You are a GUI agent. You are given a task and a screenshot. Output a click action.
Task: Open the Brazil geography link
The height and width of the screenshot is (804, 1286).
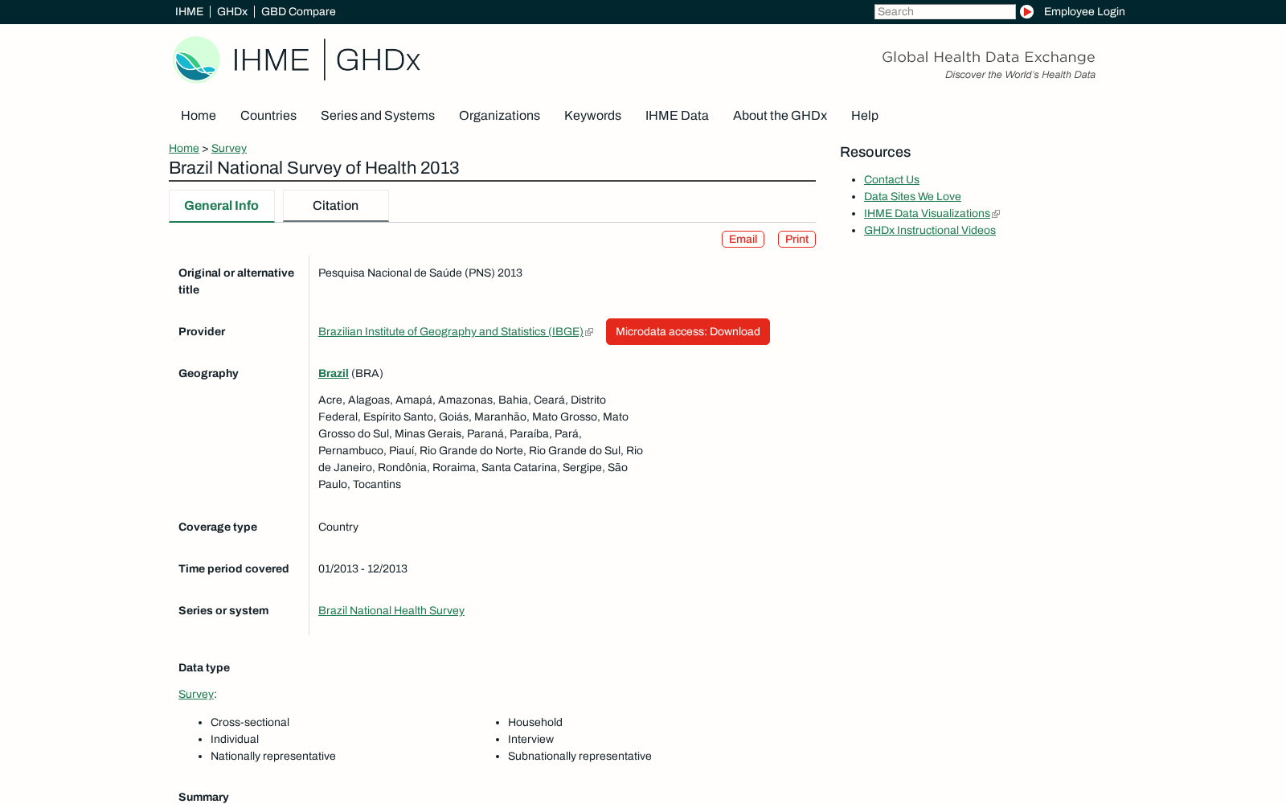coord(334,373)
